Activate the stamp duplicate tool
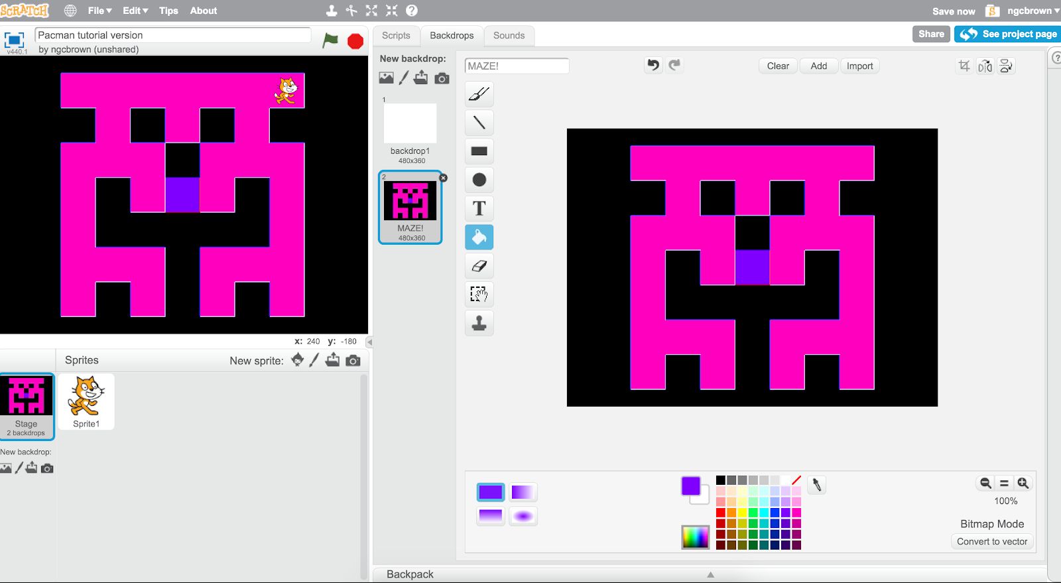This screenshot has width=1061, height=583. (479, 323)
